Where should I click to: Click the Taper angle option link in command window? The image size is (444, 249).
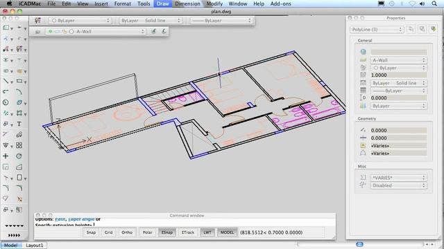tap(81, 219)
